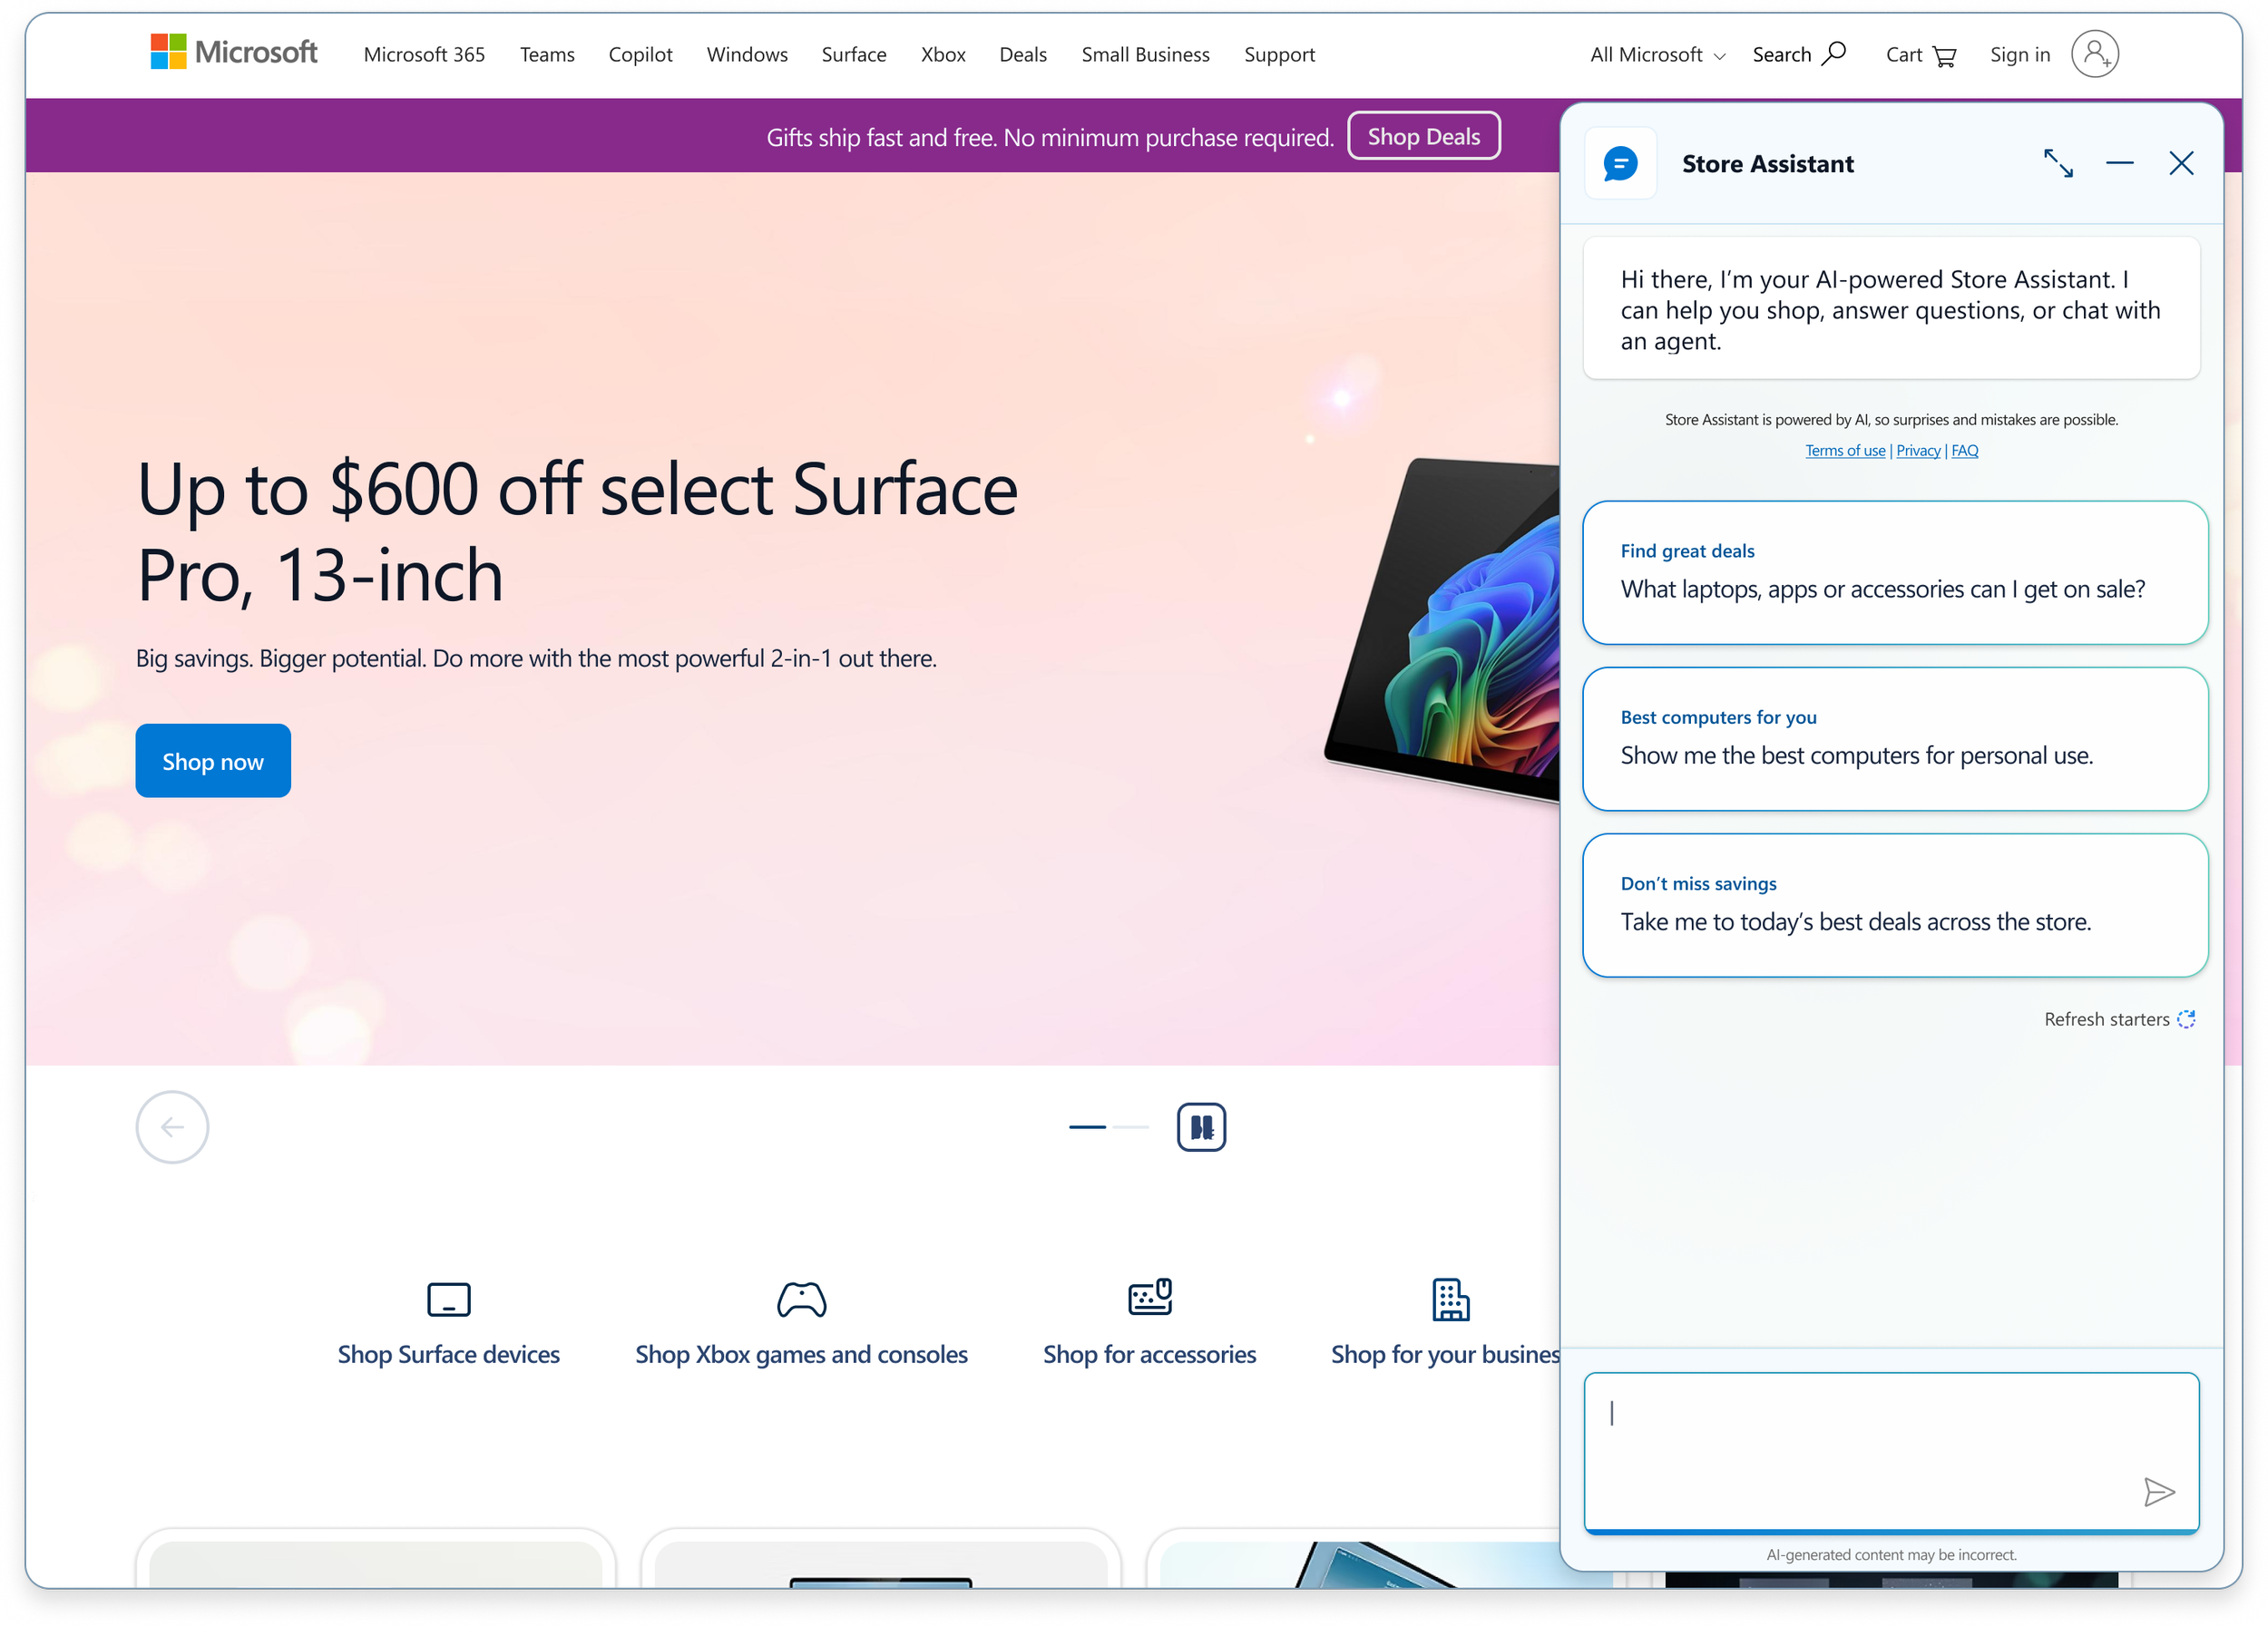This screenshot has height=1626, width=2268.
Task: Click the 'Big savings. Bigger potential.' subtitle text
Action: (536, 658)
